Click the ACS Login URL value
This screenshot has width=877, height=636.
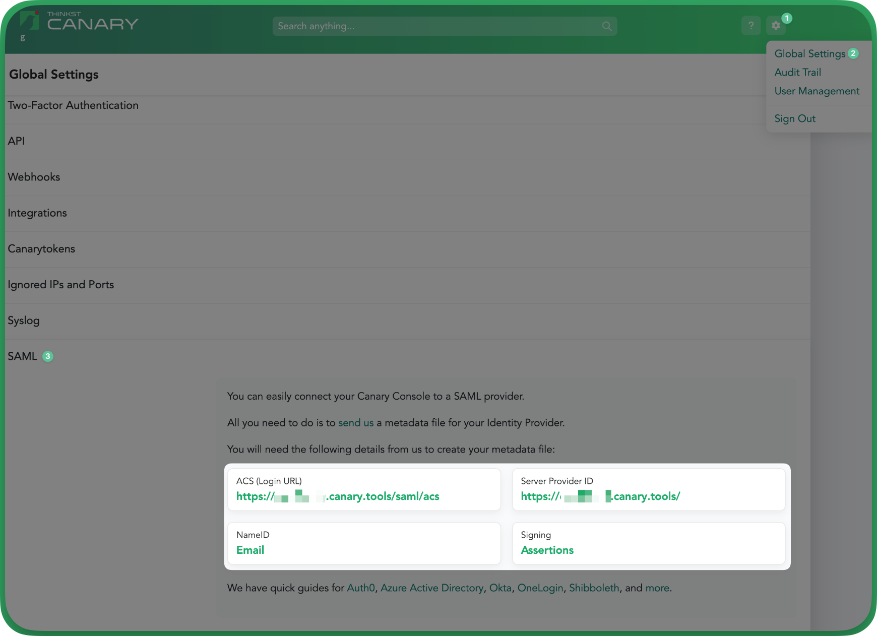point(338,496)
